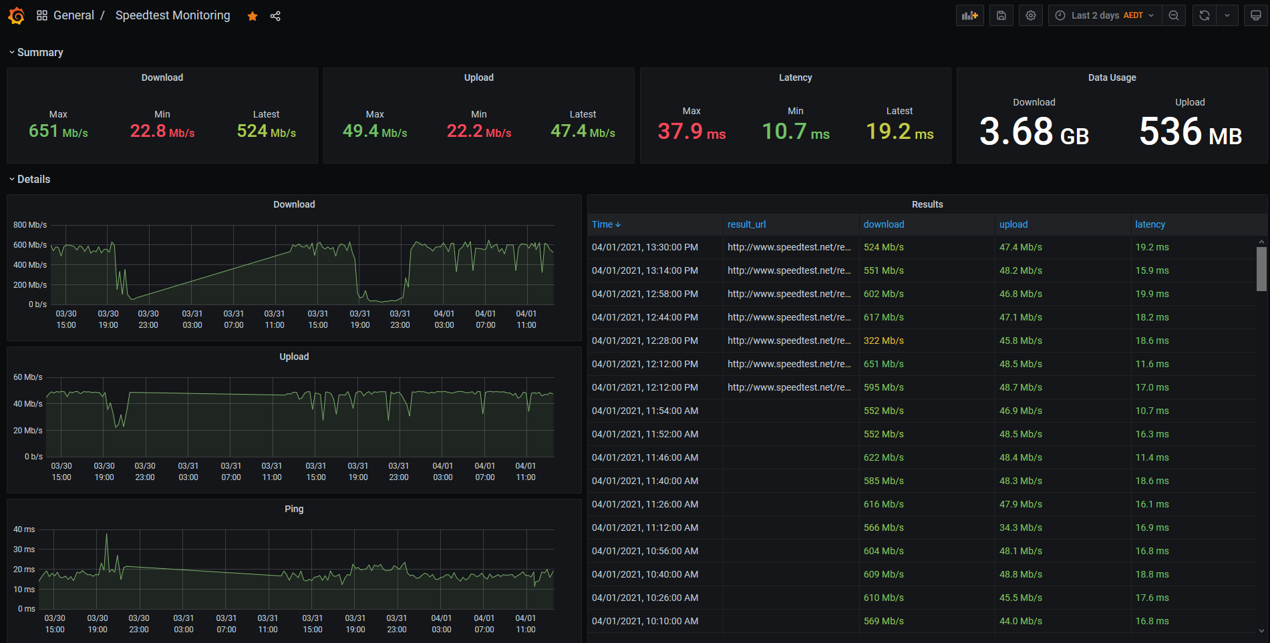This screenshot has width=1270, height=643.
Task: Cycle view mode with monitor icon
Action: (1256, 15)
